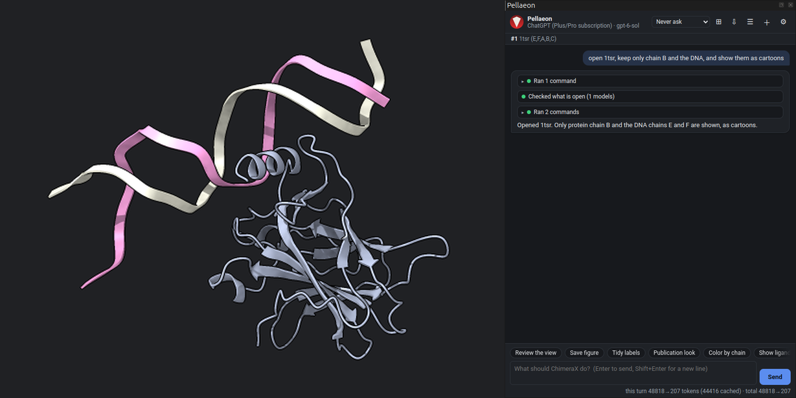Image resolution: width=796 pixels, height=398 pixels.
Task: Close the Pellaeon panel
Action: coord(790,5)
